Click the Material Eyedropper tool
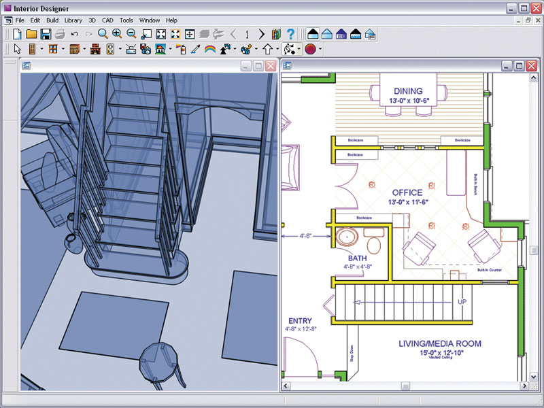This screenshot has width=544, height=408. [195, 49]
